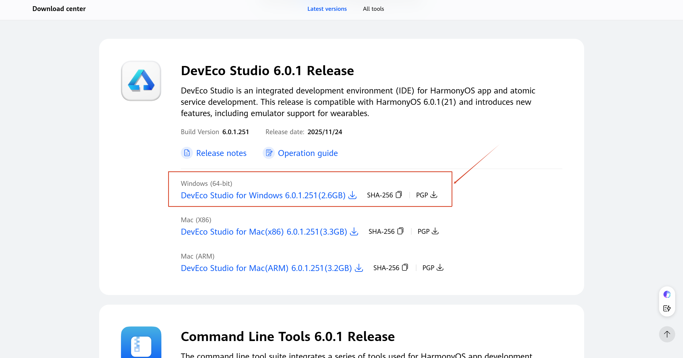Copy SHA-256 for the Mac(ARM) build
683x358 pixels.
tap(405, 267)
